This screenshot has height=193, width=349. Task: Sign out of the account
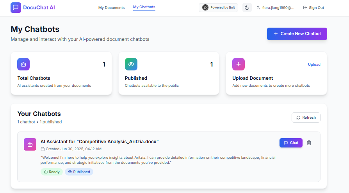[313, 7]
